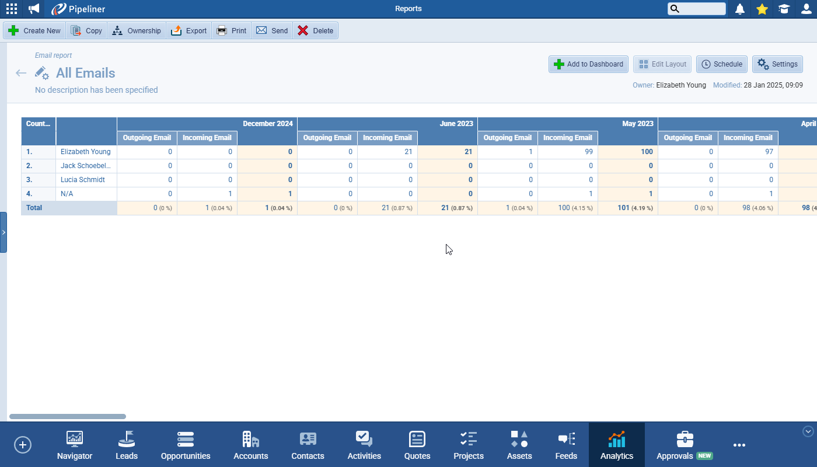Click the Schedule button
817x467 pixels.
(722, 64)
